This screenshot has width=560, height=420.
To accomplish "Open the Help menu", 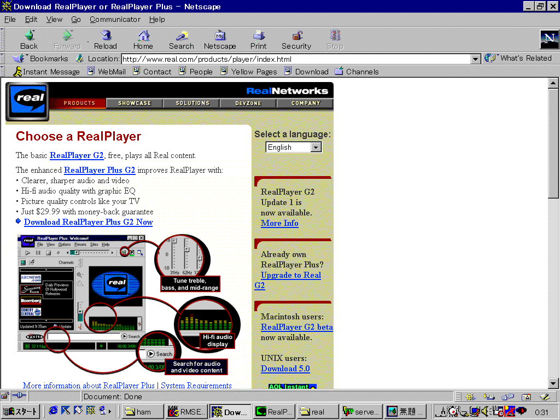I will (x=157, y=19).
